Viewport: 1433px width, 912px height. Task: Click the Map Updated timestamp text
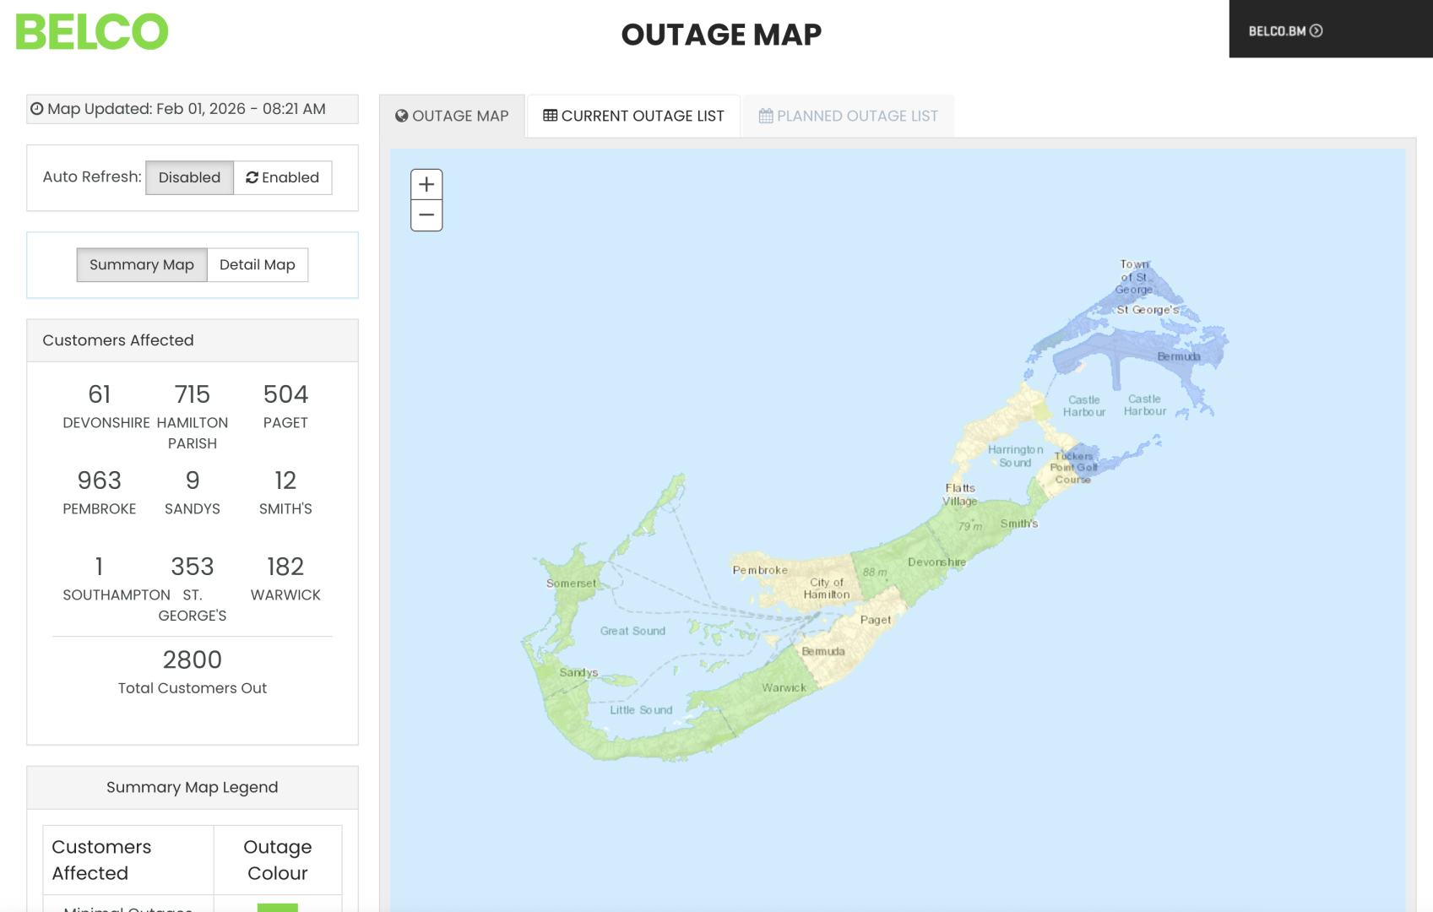(x=187, y=109)
